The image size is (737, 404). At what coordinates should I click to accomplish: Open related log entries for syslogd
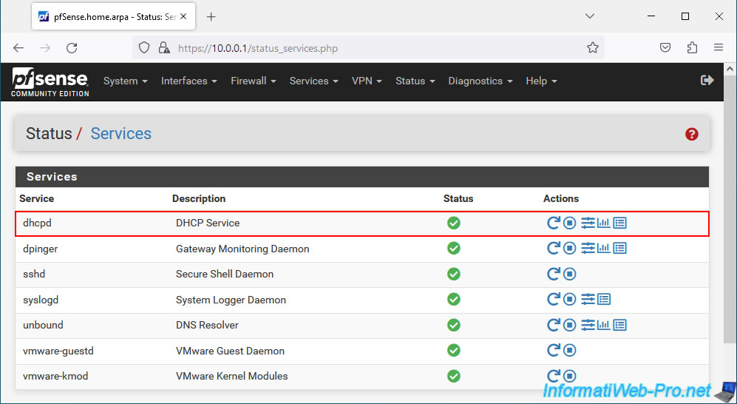coord(604,299)
